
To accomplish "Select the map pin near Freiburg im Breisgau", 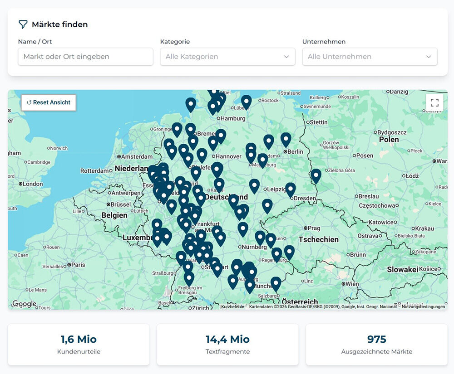I will coord(189,279).
